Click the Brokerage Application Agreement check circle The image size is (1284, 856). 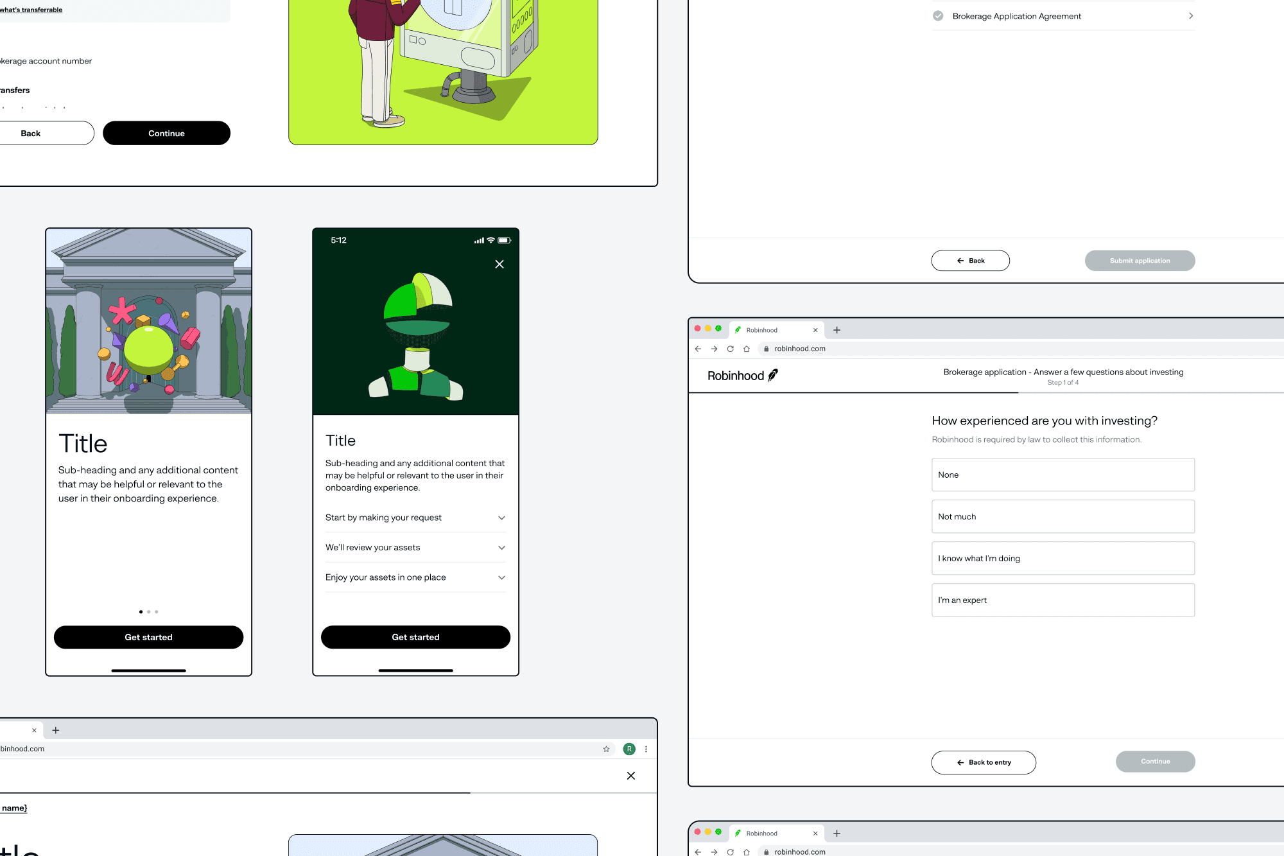[x=938, y=16]
